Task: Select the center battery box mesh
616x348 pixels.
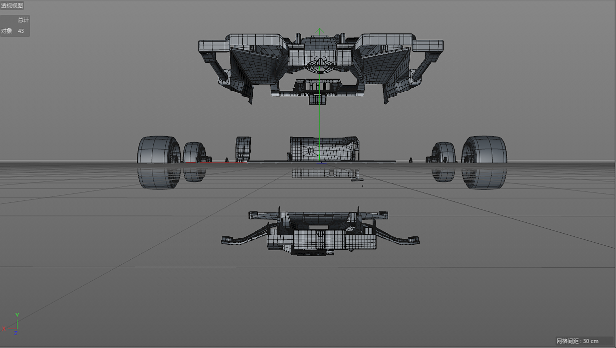Action: (325, 149)
